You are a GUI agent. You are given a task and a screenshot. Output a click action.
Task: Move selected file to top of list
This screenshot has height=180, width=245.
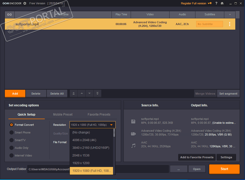(74, 94)
